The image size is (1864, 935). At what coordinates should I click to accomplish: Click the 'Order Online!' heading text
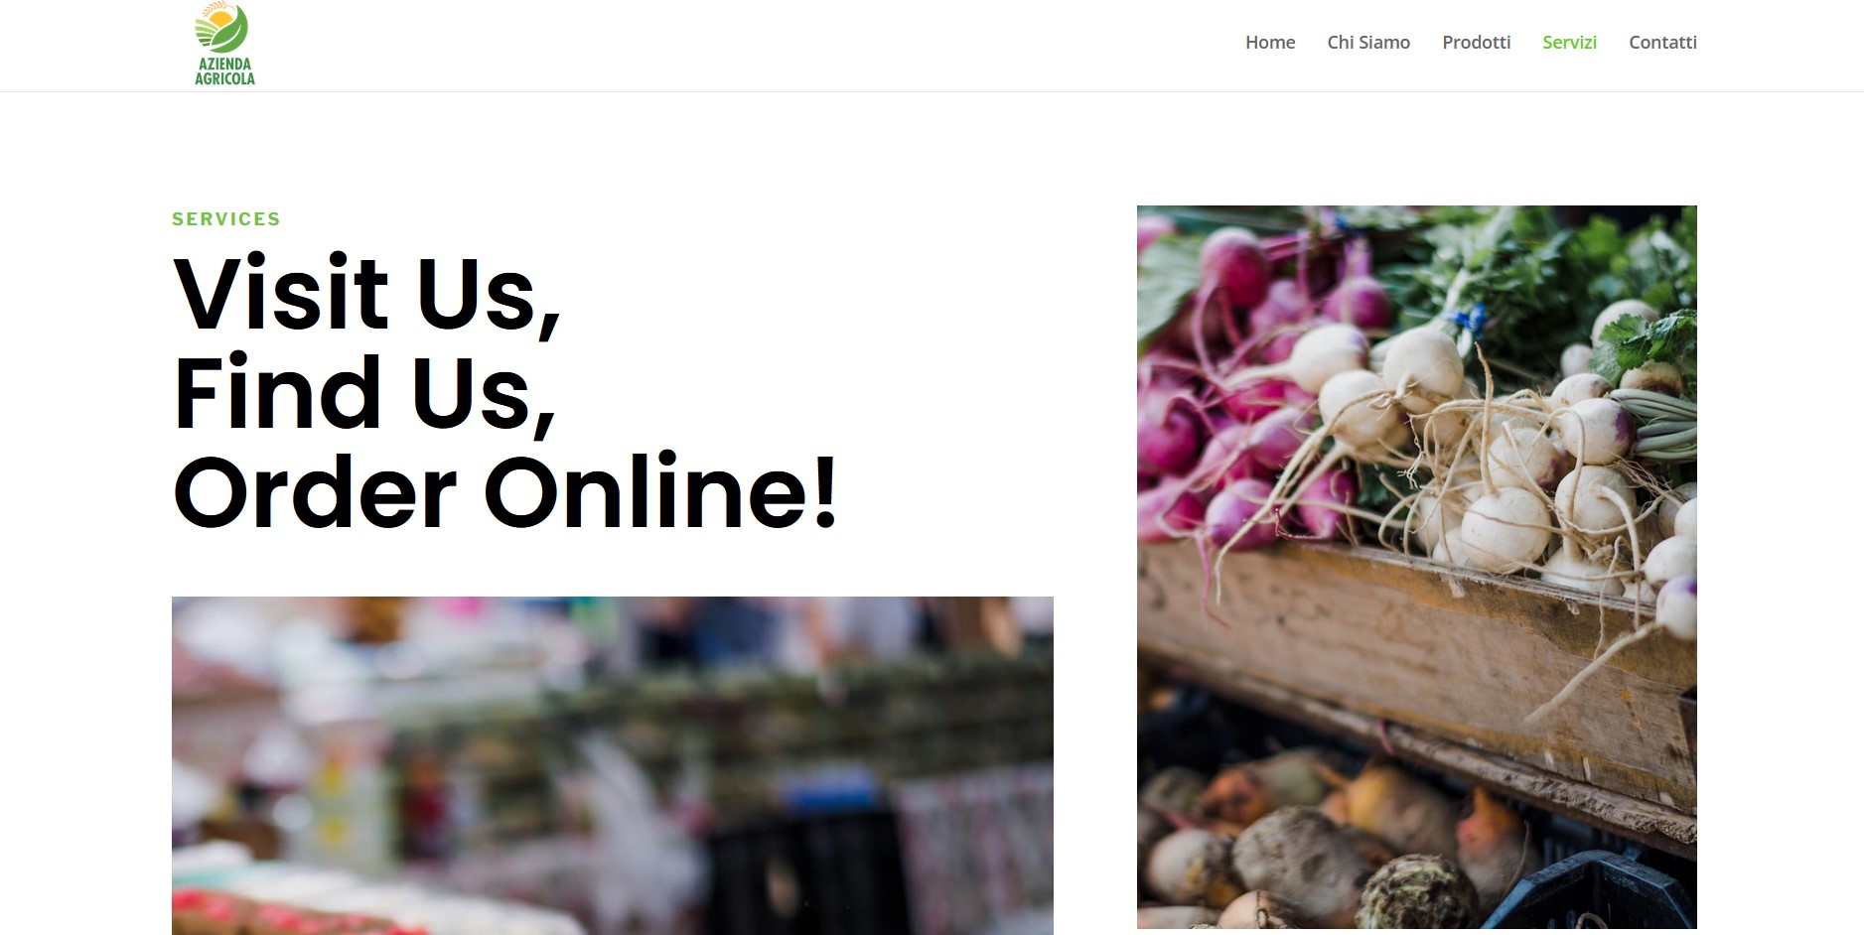point(505,492)
